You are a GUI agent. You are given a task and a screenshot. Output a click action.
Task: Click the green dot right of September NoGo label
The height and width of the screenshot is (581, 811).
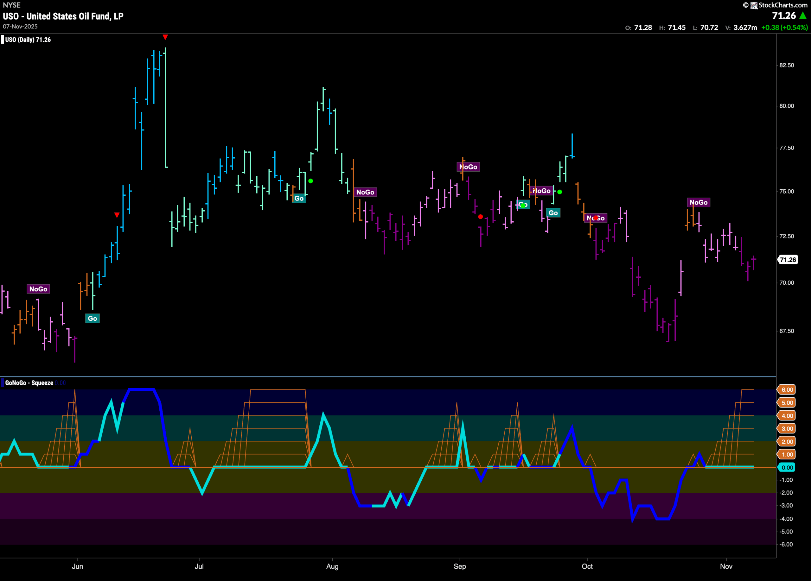coord(559,192)
